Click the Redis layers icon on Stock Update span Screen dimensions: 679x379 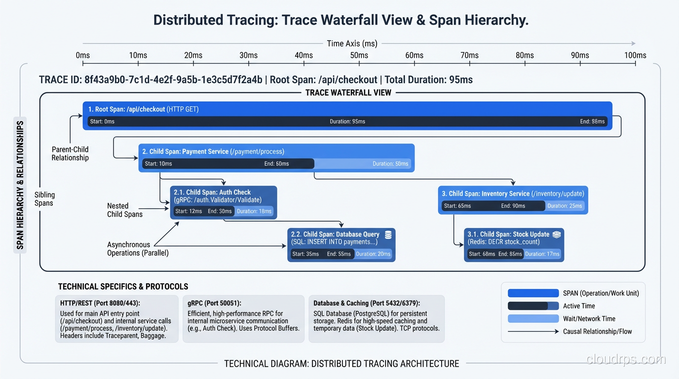tap(557, 234)
